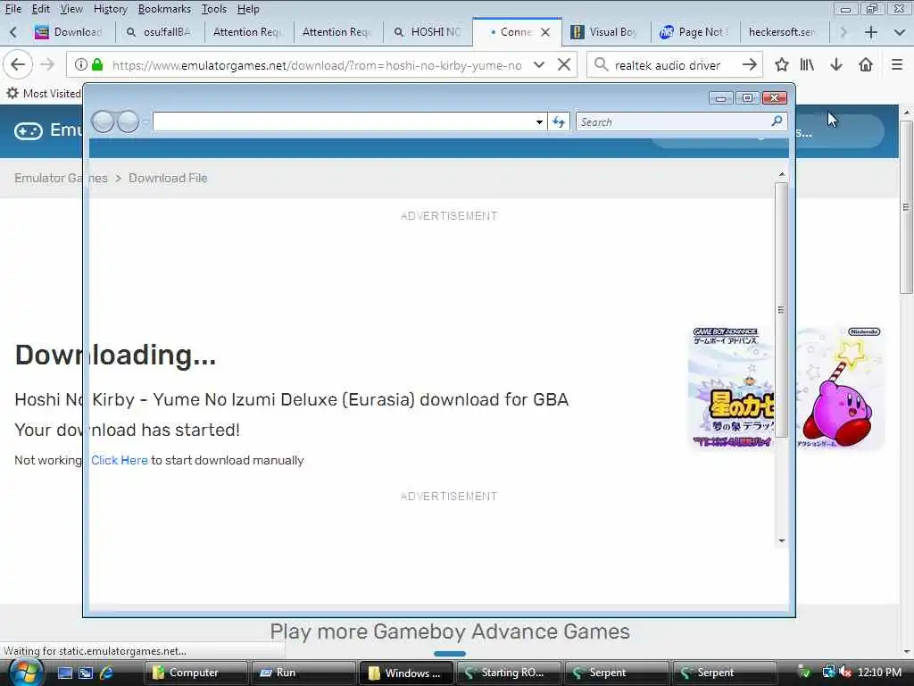Image resolution: width=914 pixels, height=686 pixels.
Task: Switch to the Page Not Found tab
Action: [x=695, y=32]
